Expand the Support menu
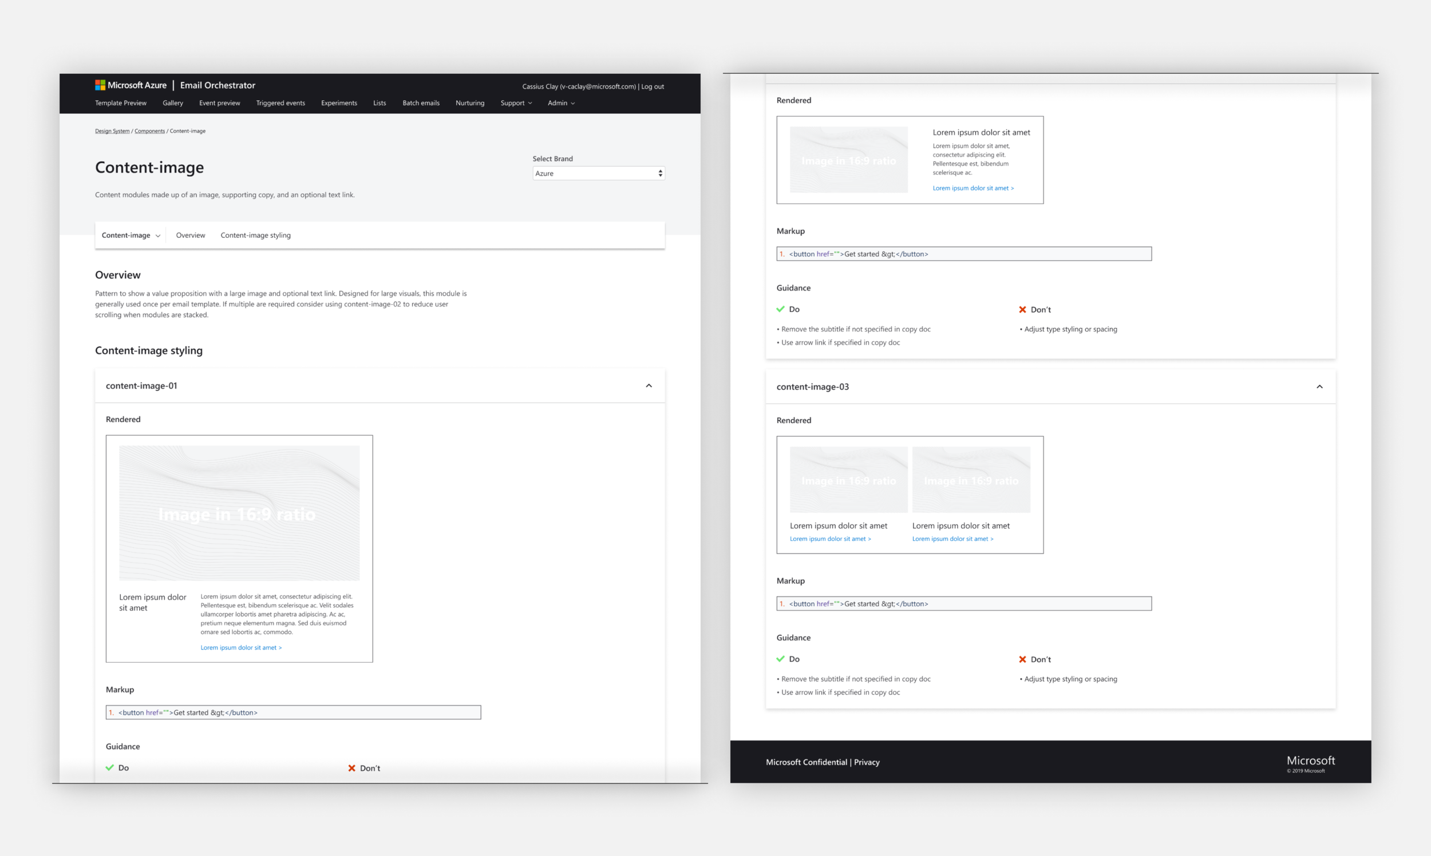 point(516,103)
